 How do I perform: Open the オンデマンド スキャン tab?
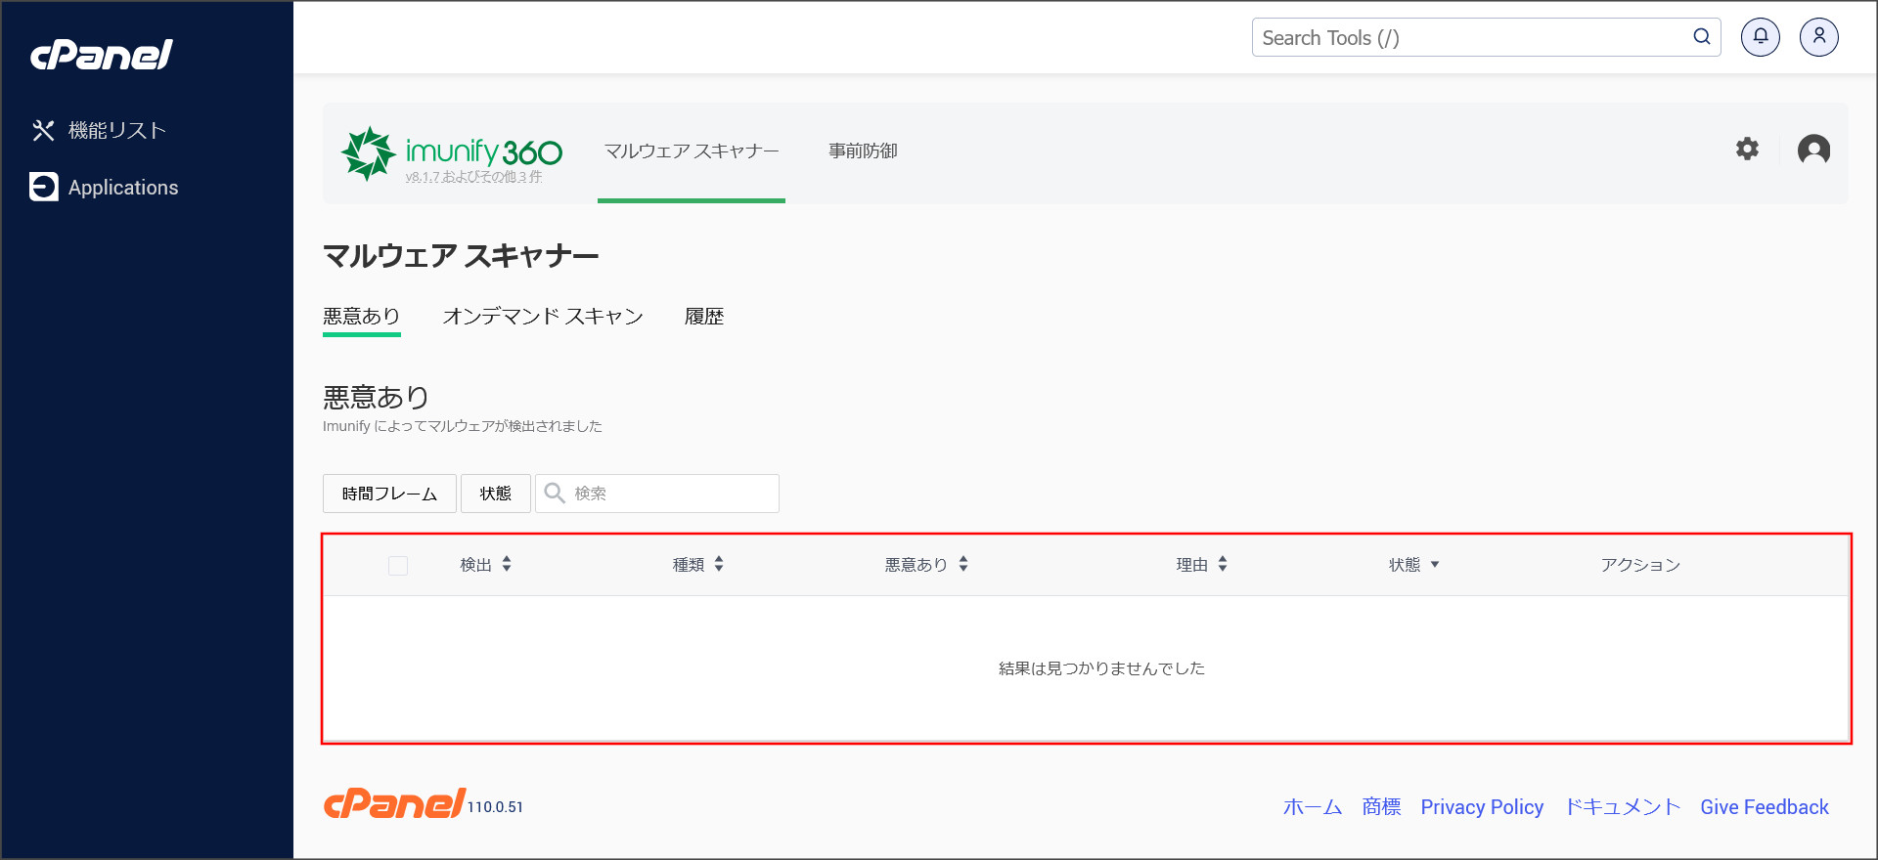pos(543,317)
